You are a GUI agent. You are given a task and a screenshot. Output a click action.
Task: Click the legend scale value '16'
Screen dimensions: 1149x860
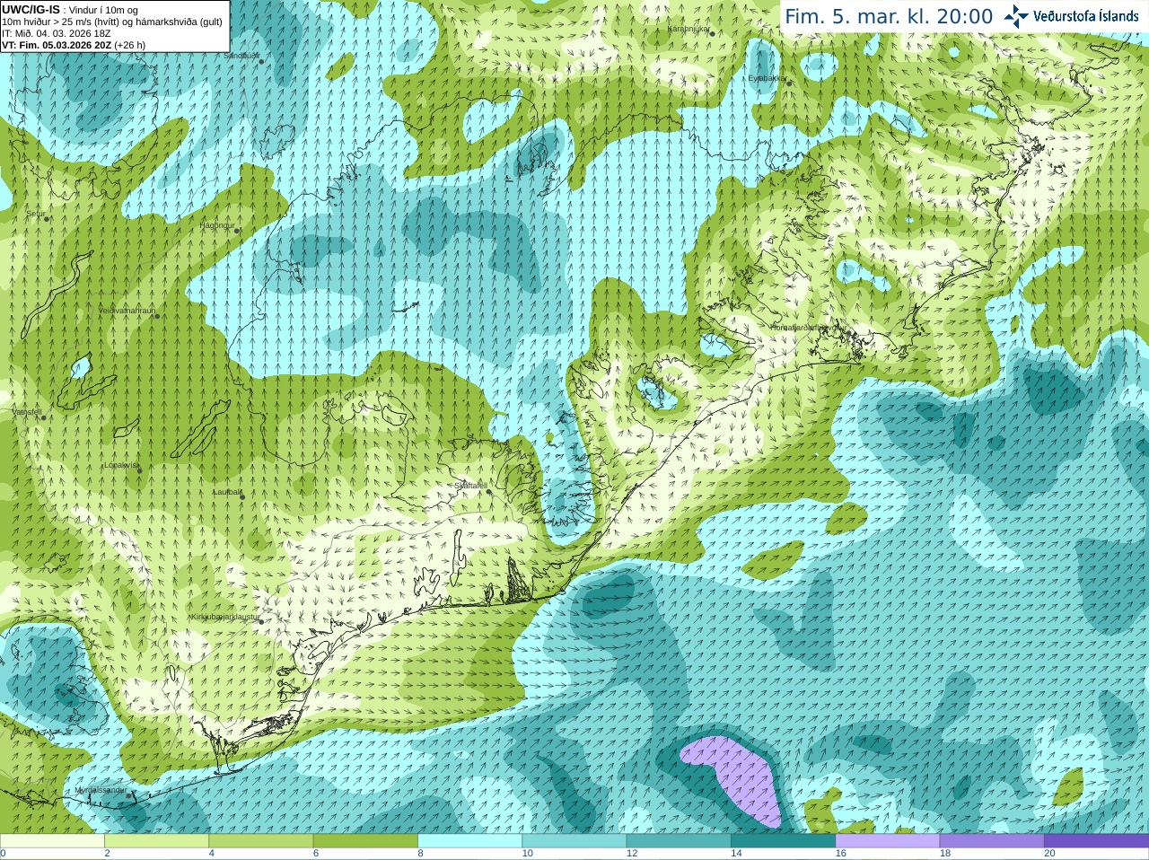(x=840, y=854)
